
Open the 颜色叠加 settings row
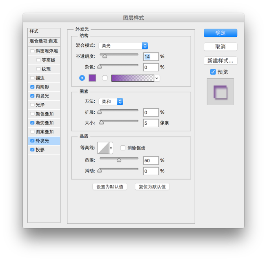[44, 114]
